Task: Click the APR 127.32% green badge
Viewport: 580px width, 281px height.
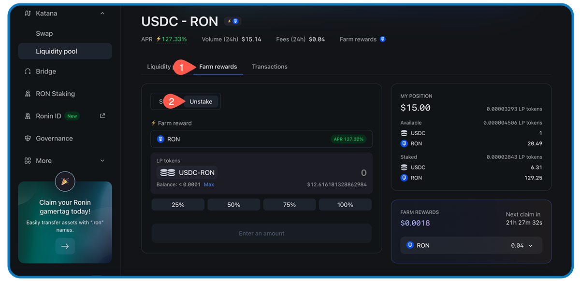Action: [348, 139]
